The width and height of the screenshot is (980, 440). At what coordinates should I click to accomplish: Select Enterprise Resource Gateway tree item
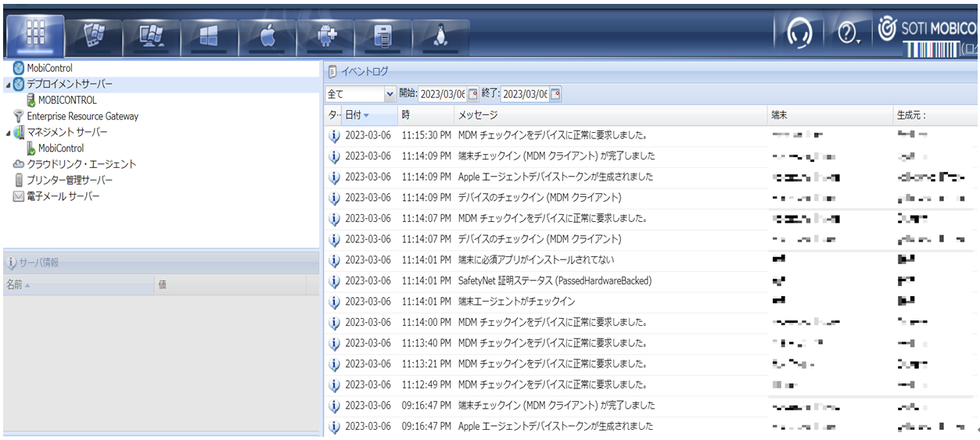pos(82,116)
